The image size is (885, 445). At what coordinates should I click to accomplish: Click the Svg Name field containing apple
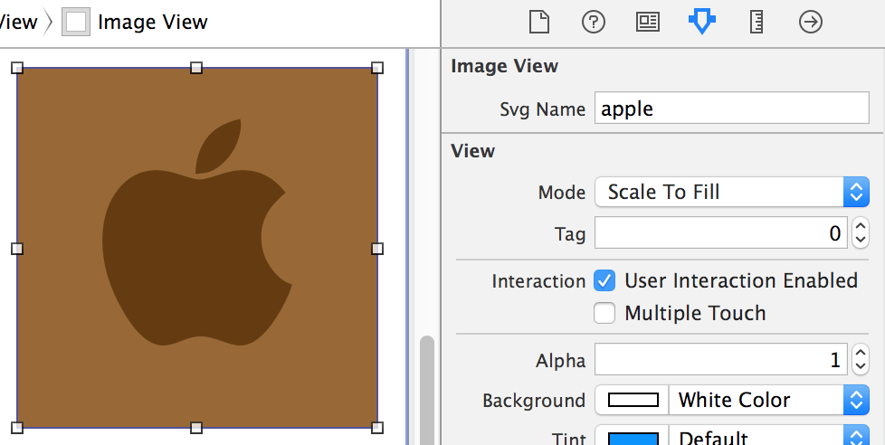click(731, 108)
